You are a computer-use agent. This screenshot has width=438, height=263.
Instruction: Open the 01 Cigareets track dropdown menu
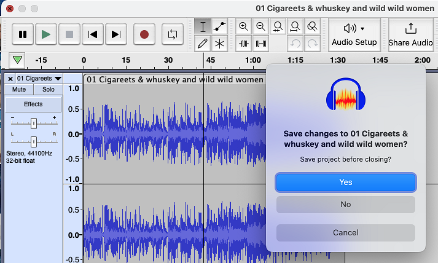coord(39,79)
